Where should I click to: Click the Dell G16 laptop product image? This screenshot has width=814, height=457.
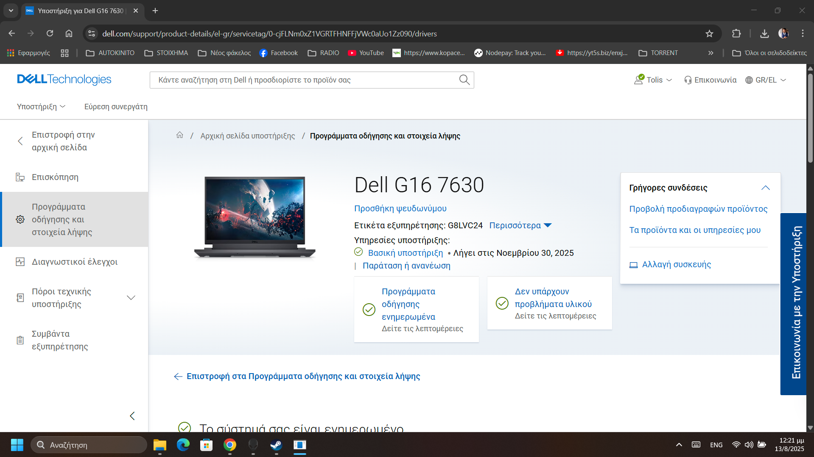pyautogui.click(x=255, y=217)
